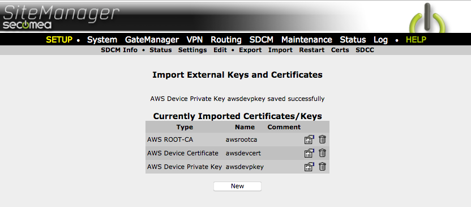Edit the awsdevcert certificate entry
The height and width of the screenshot is (207, 471).
[x=309, y=153]
